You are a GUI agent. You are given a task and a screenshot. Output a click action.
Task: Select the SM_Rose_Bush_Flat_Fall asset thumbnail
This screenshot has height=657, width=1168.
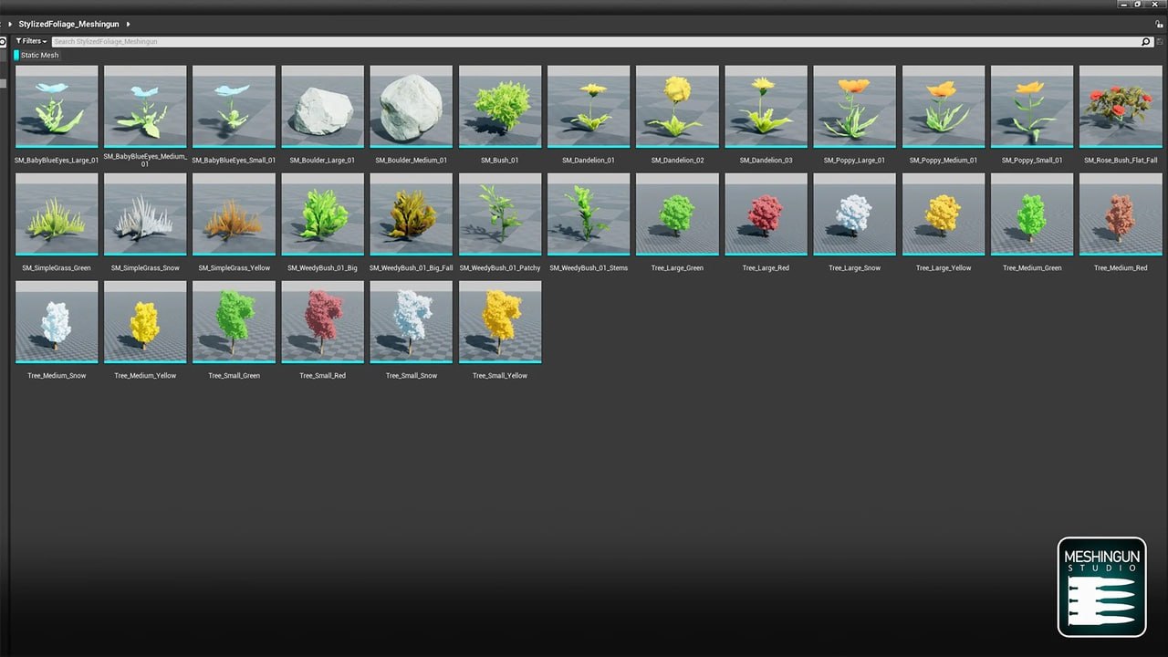[x=1121, y=106]
